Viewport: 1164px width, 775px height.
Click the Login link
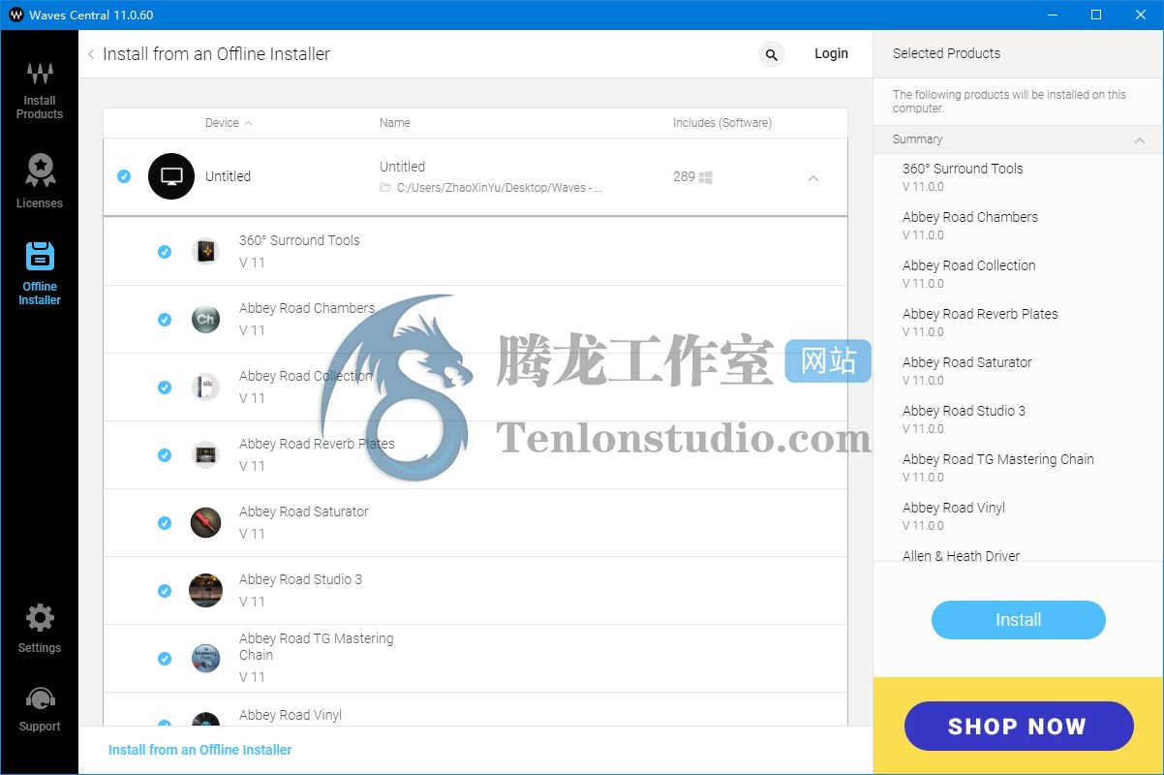(x=831, y=54)
